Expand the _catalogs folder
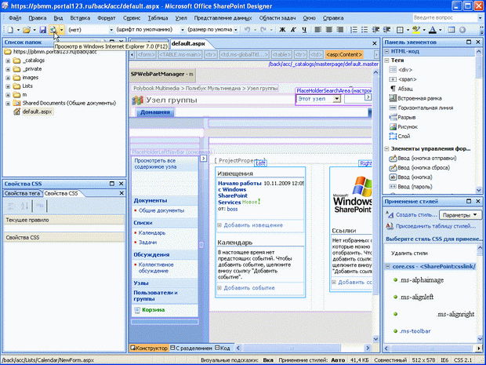This screenshot has height=365, width=486. pyautogui.click(x=7, y=60)
